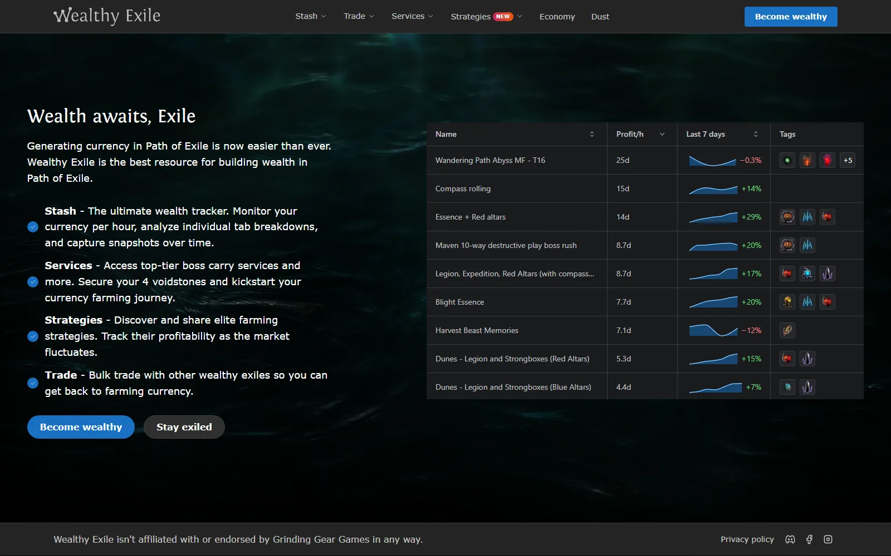Click the hooded face tag on Maven 10-way row
Image resolution: width=891 pixels, height=556 pixels.
pyautogui.click(x=787, y=245)
